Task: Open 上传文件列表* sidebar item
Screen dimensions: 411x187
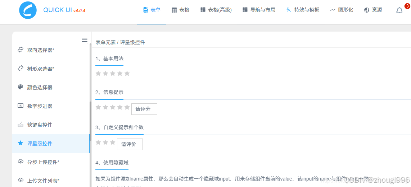Action: [x=51, y=181]
